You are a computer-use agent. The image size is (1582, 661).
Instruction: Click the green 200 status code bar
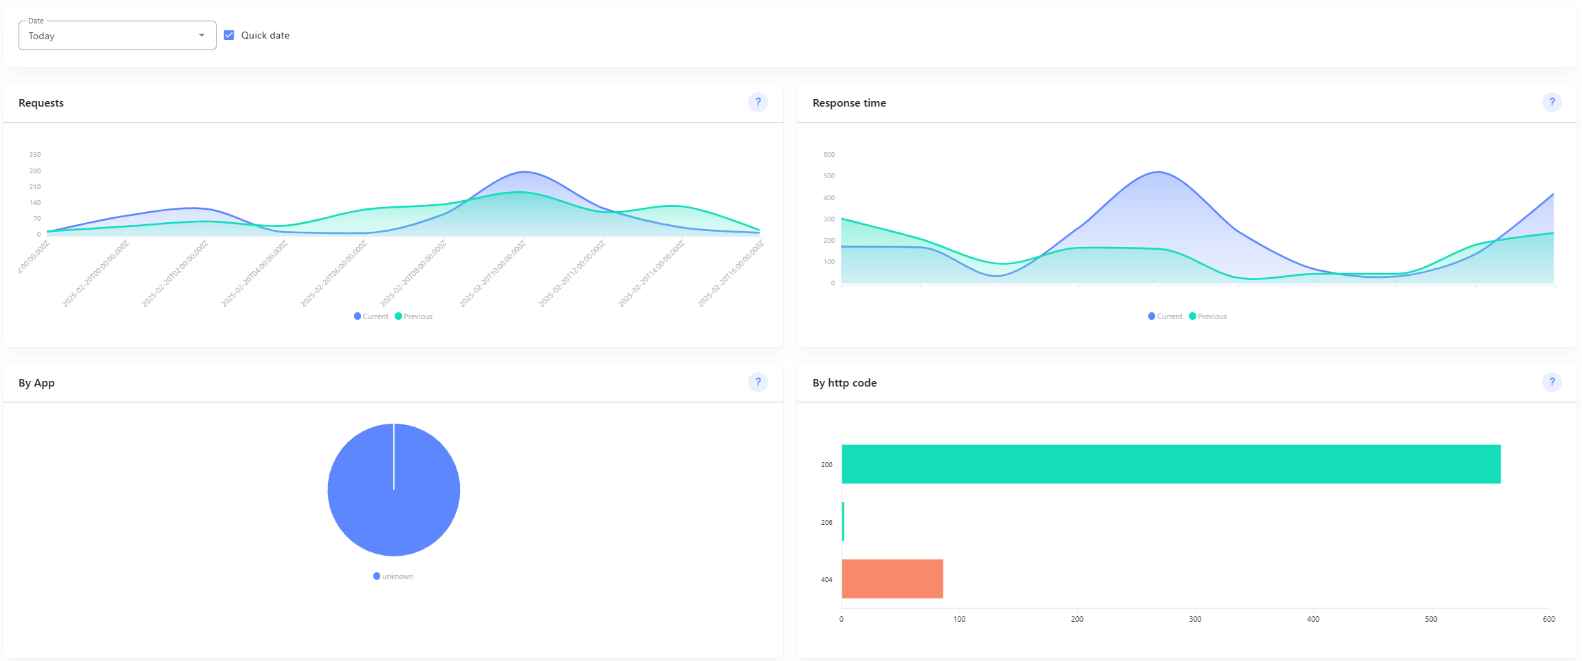pyautogui.click(x=1171, y=464)
